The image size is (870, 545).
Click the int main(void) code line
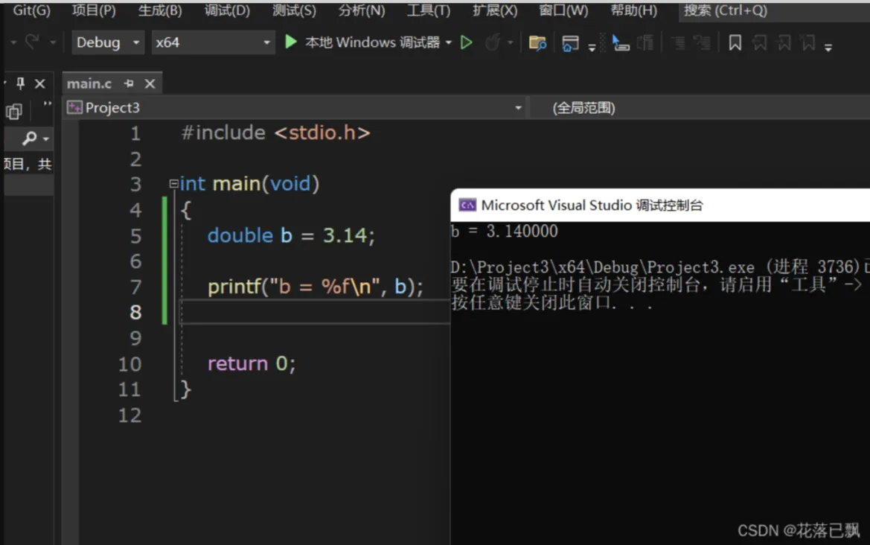pyautogui.click(x=249, y=183)
